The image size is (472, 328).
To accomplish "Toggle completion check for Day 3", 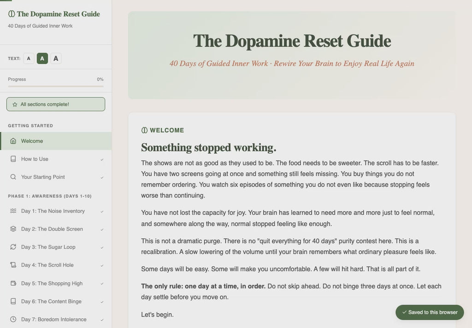I will (102, 248).
